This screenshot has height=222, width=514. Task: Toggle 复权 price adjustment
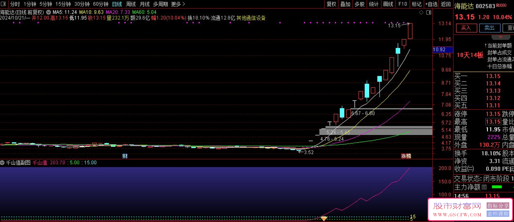(332, 4)
